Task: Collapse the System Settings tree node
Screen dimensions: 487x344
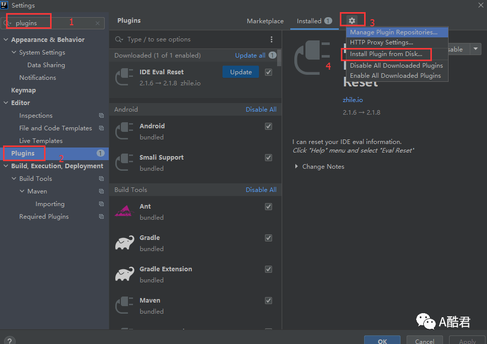Action: point(14,53)
